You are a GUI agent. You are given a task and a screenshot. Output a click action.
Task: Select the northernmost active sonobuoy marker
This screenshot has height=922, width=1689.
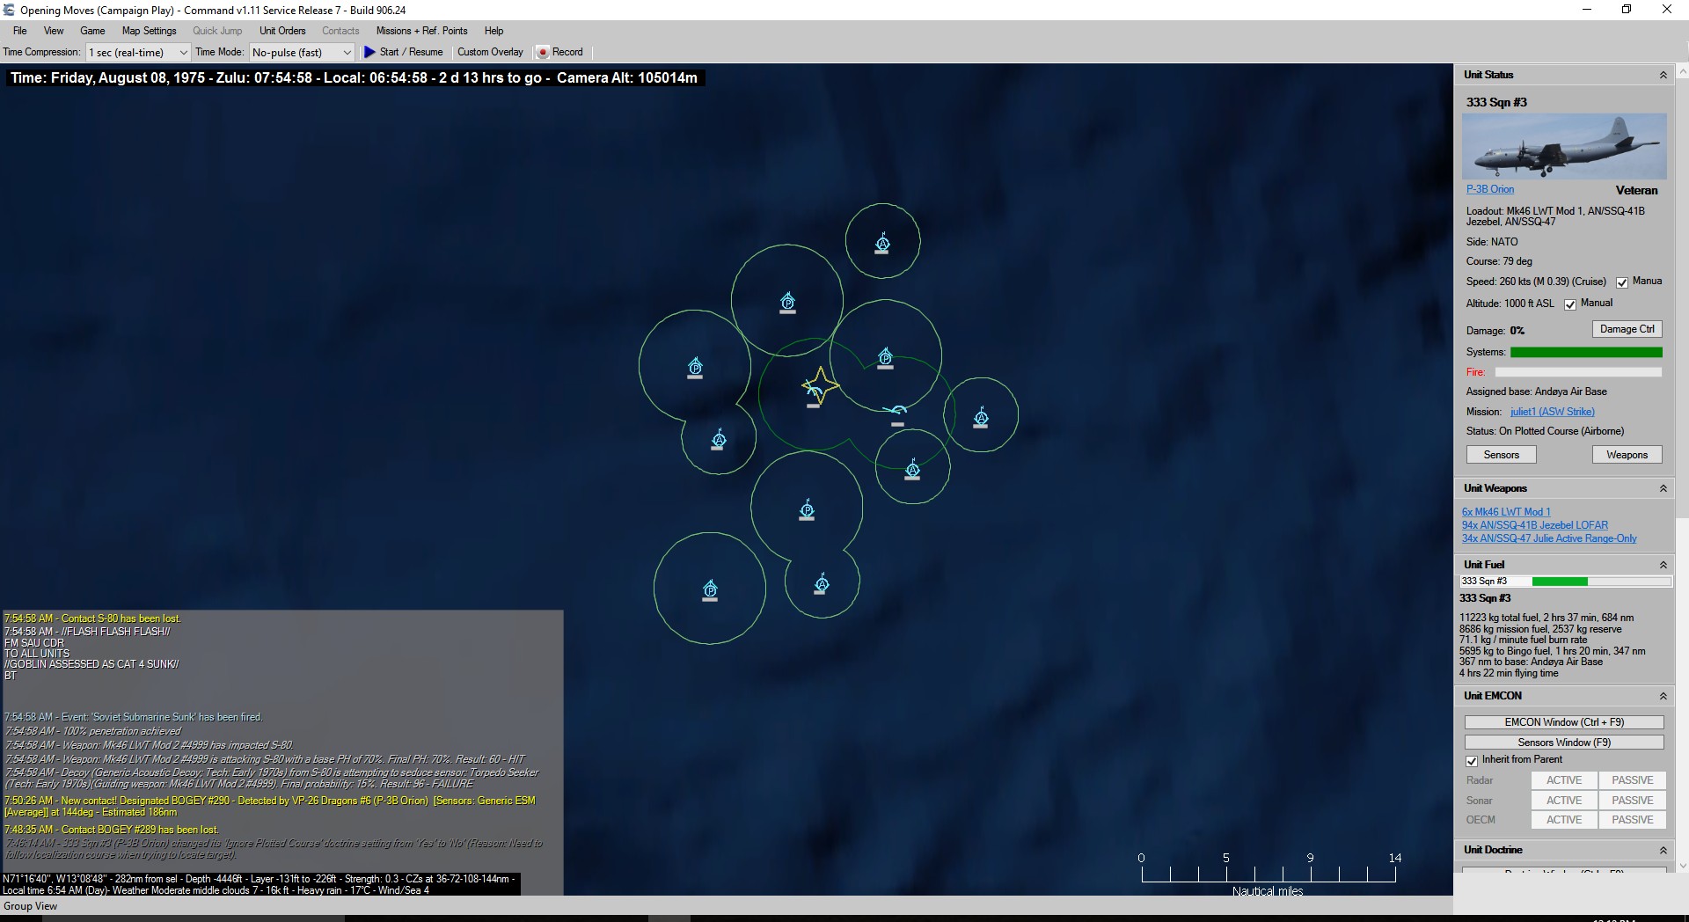click(x=882, y=244)
